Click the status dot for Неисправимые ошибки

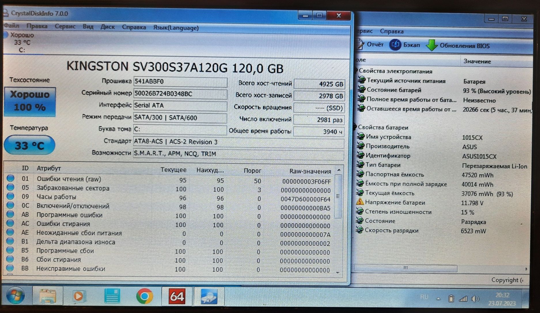[x=10, y=268]
